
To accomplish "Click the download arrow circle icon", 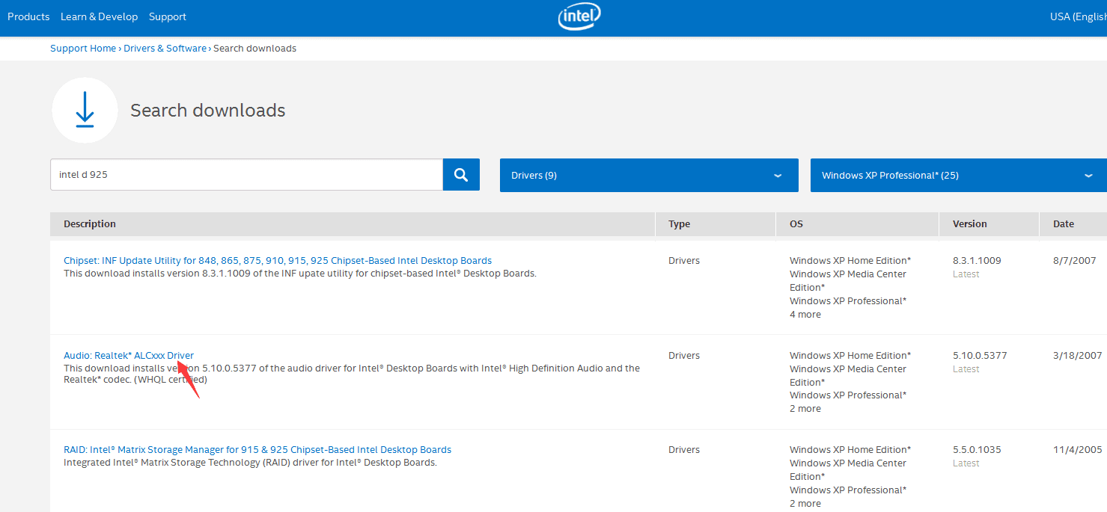I will (85, 110).
